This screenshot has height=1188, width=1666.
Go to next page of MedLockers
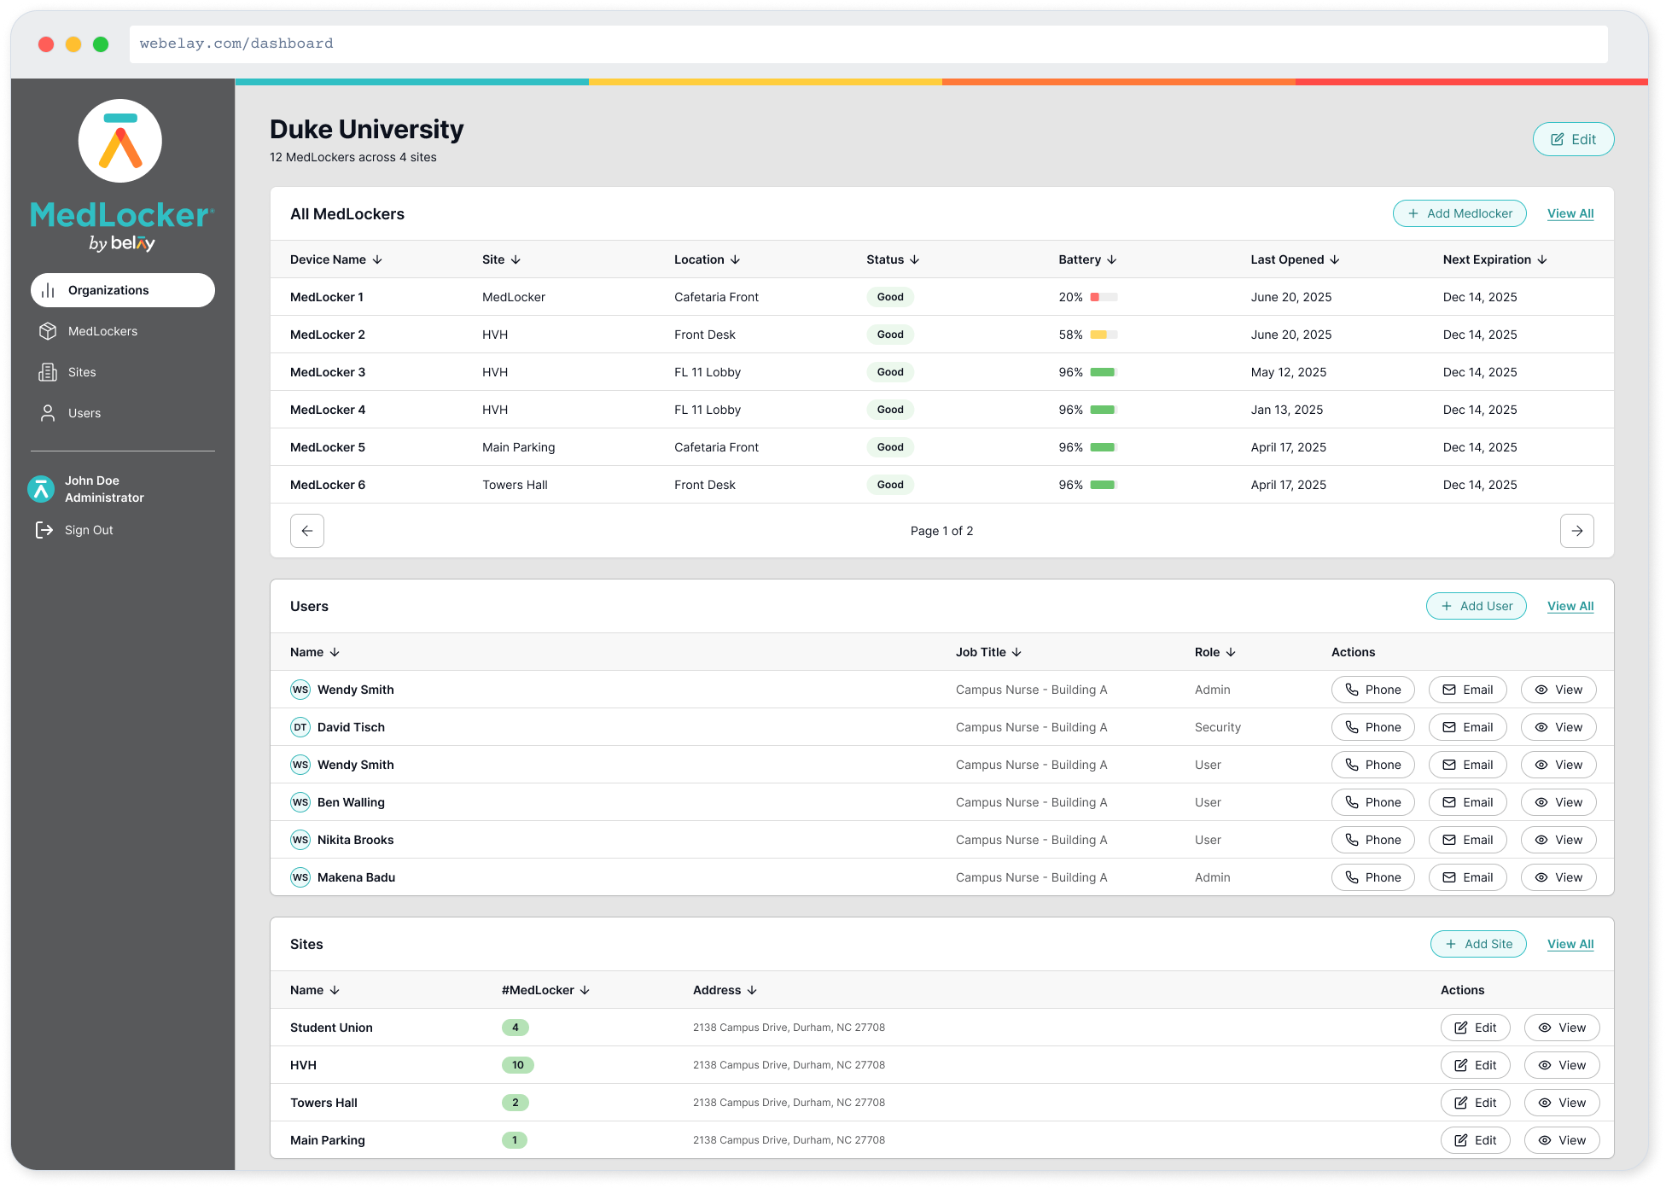pyautogui.click(x=1576, y=530)
